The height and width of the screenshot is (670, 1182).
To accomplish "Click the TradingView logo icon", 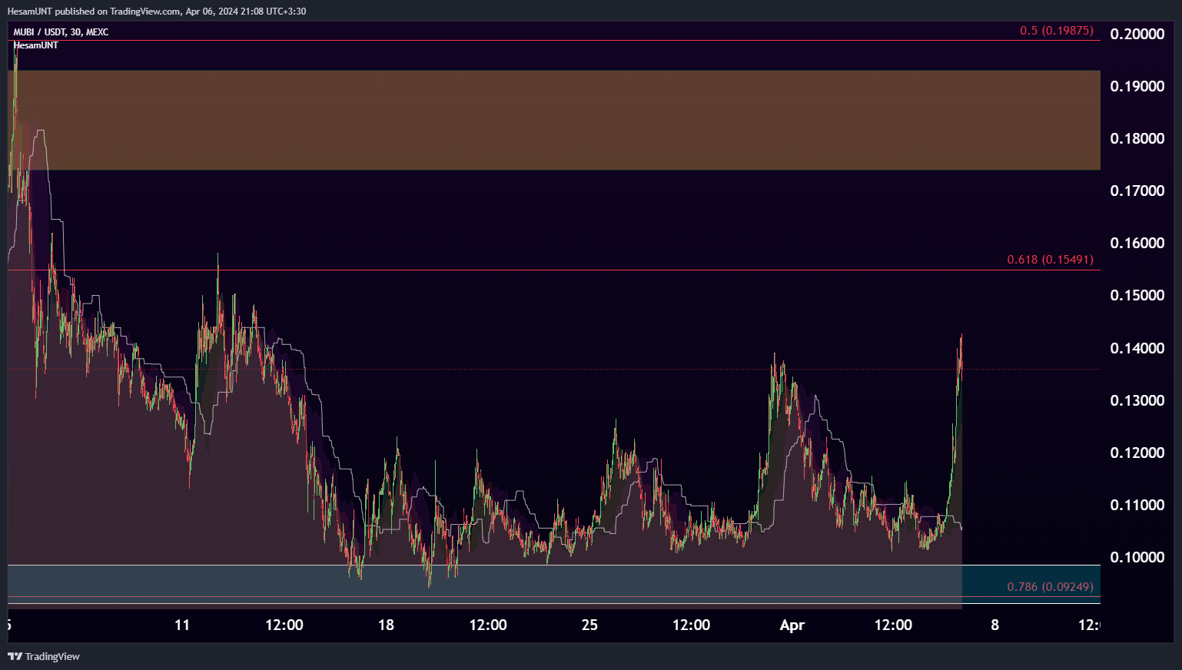I will 15,656.
